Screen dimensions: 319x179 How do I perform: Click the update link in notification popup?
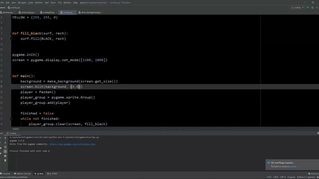coord(293,167)
